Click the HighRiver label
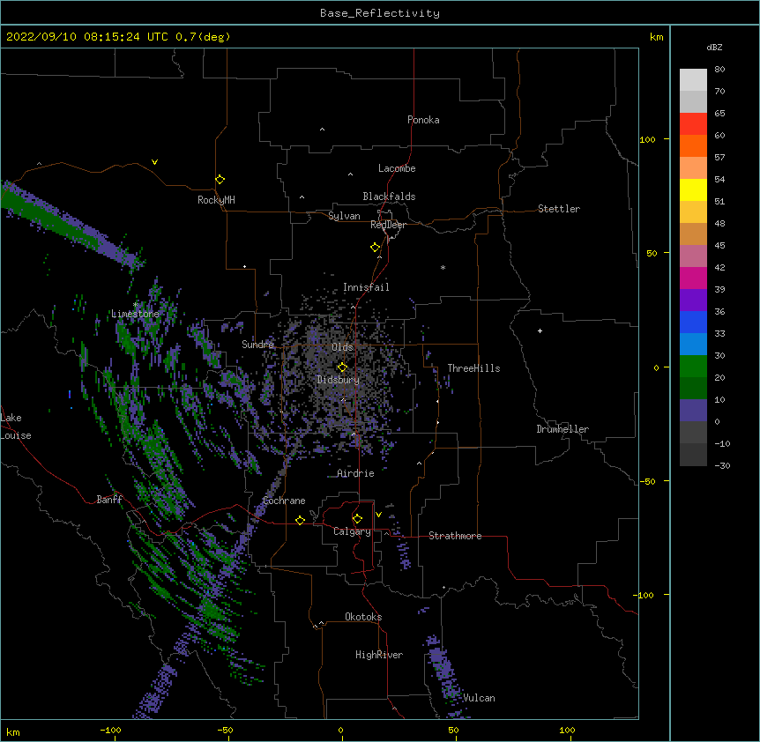760x742 pixels. [x=379, y=655]
